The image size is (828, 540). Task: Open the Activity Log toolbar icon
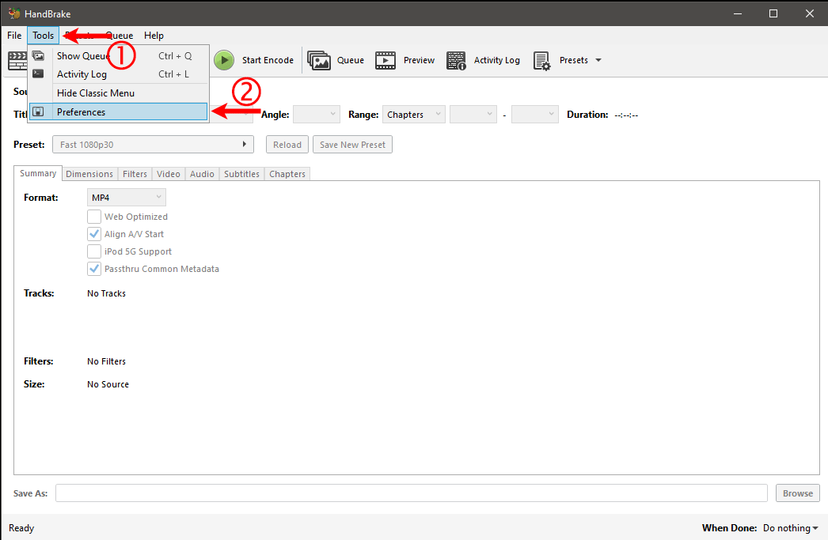pyautogui.click(x=456, y=60)
